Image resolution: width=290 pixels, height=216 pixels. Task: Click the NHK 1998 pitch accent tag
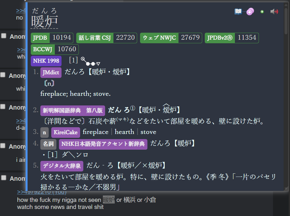point(46,61)
